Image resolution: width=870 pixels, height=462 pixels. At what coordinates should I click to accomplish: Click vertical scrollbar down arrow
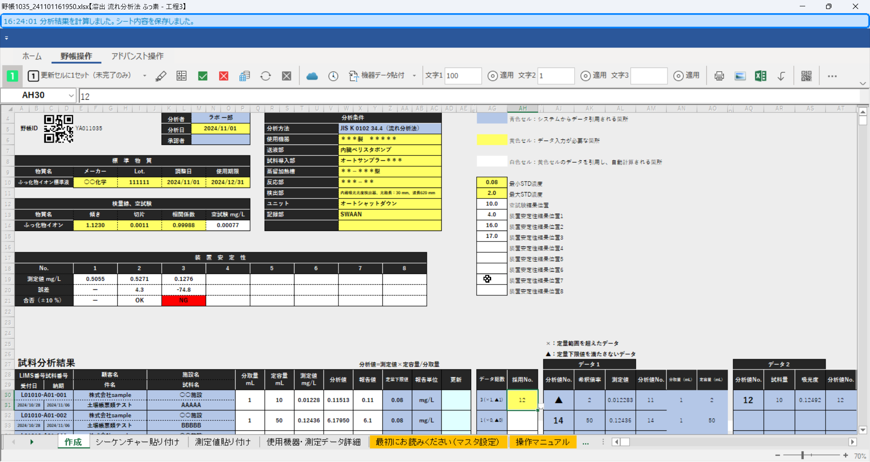863,430
